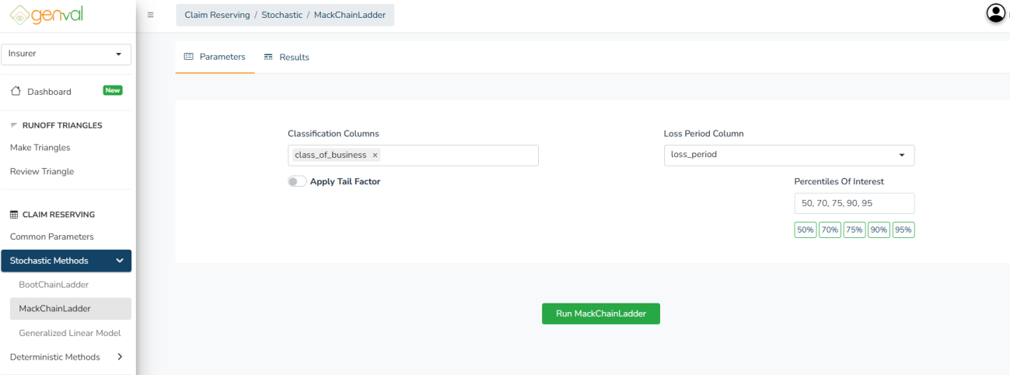
Task: Click the Percentiles Of Interest input field
Action: point(854,203)
